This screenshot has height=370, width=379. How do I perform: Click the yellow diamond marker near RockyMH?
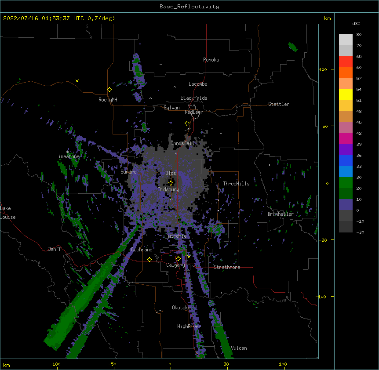(110, 90)
